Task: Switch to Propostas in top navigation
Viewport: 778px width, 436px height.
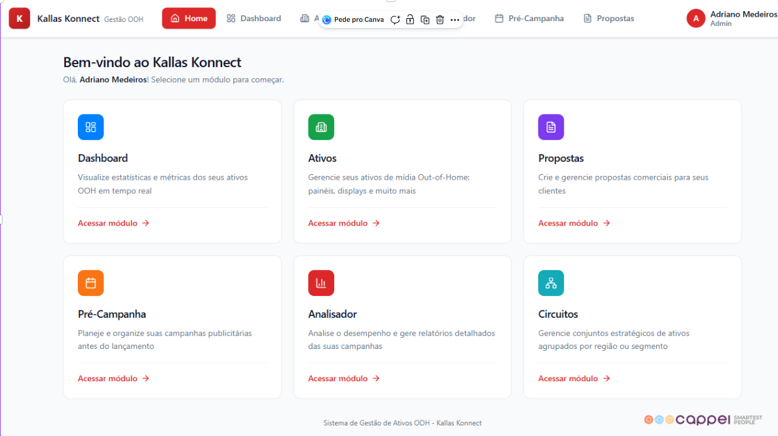Action: 609,19
